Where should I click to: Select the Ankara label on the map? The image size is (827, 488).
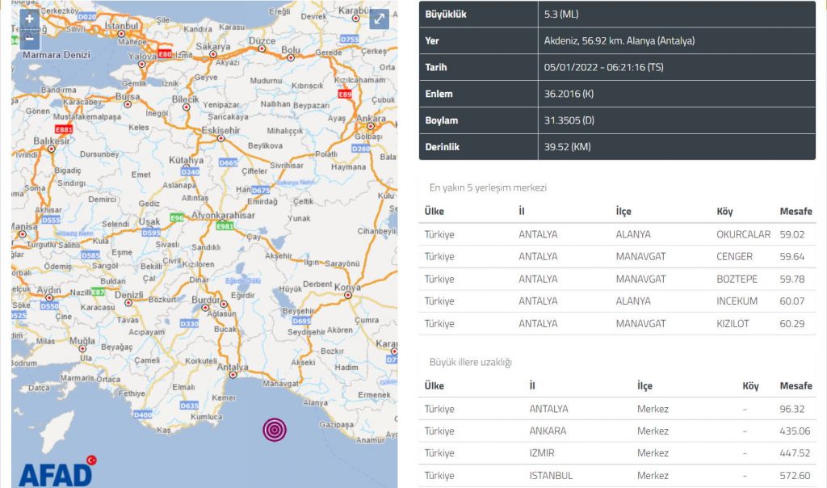click(x=371, y=118)
